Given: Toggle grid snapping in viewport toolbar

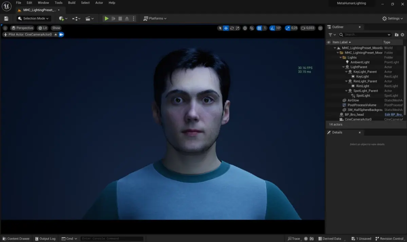Looking at the screenshot, I should (x=259, y=28).
